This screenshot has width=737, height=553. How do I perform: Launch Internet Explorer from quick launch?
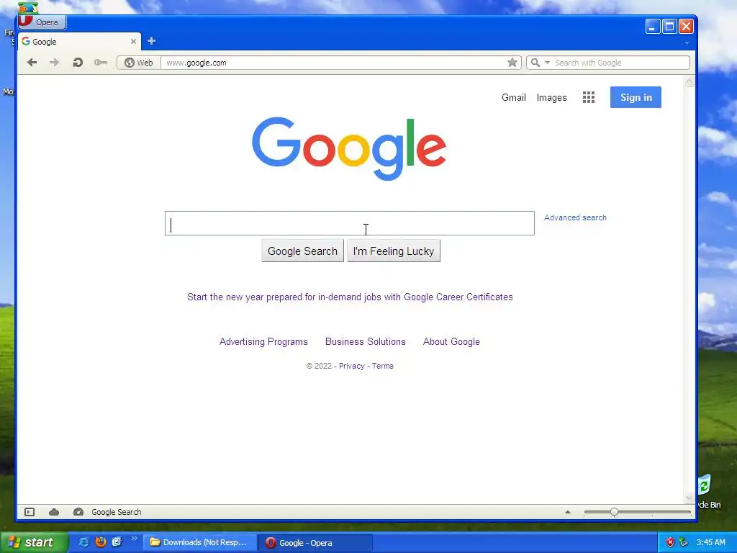pos(83,542)
